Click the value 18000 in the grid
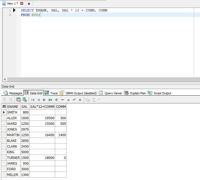This screenshot has width=200, height=180. tap(42, 158)
